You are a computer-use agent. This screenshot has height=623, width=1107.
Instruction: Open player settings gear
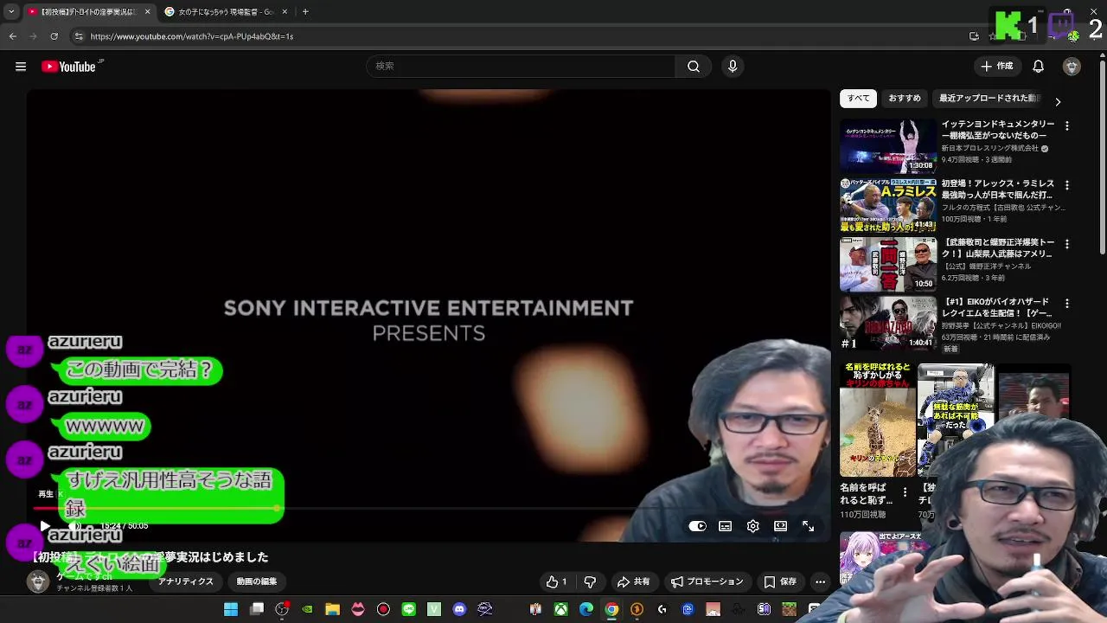(x=753, y=526)
